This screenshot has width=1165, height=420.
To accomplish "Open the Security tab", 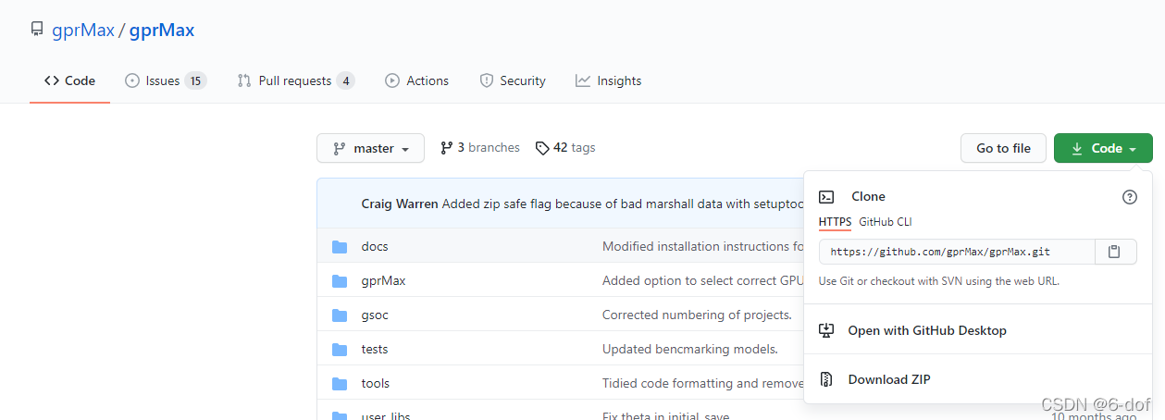I will point(513,80).
